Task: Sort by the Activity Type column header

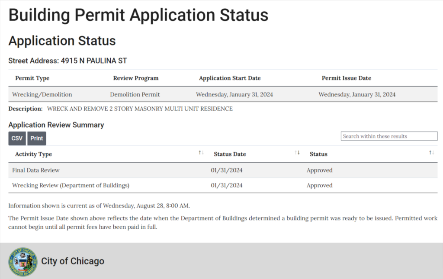Action: coord(33,154)
